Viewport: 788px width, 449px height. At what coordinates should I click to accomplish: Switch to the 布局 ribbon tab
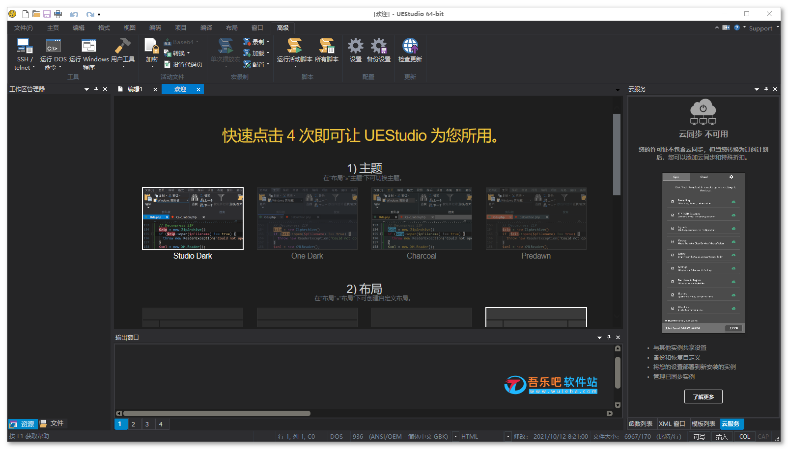click(232, 28)
